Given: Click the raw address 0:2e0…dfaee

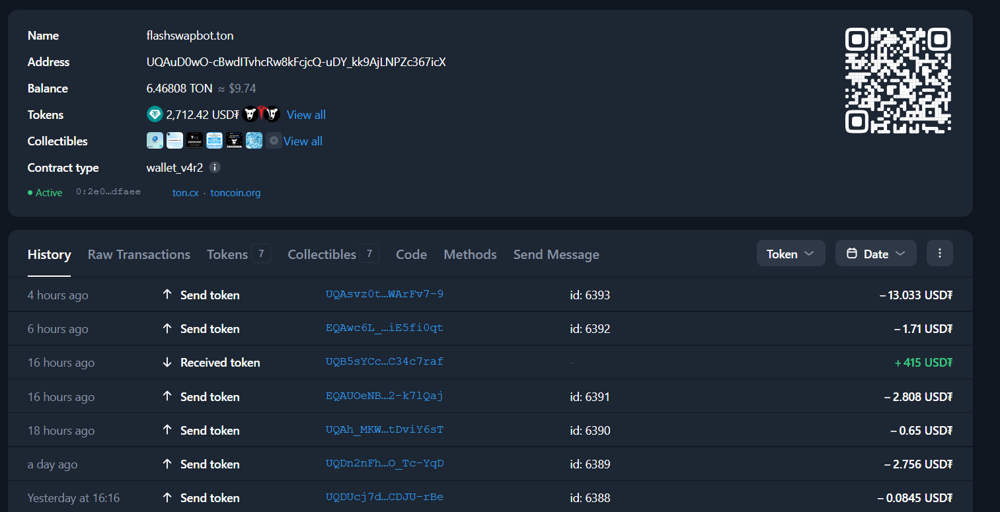Looking at the screenshot, I should [108, 192].
